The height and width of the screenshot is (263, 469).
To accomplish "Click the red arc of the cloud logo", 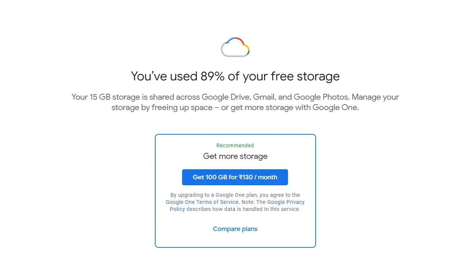I will tap(240, 40).
